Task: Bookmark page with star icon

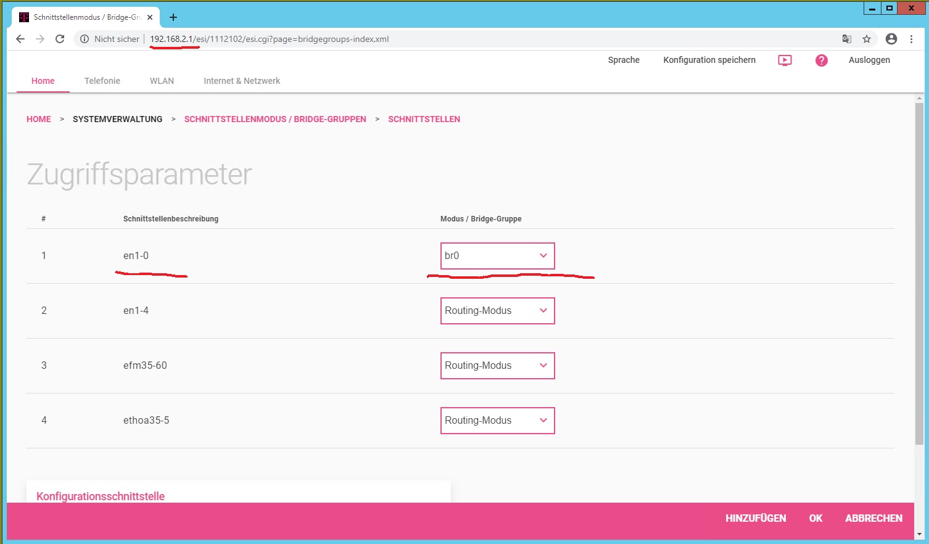Action: 867,39
